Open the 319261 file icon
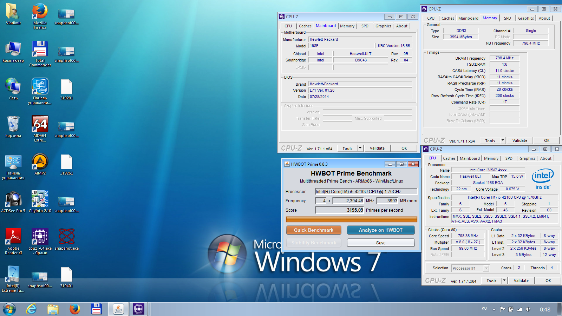The width and height of the screenshot is (562, 316). [66, 164]
